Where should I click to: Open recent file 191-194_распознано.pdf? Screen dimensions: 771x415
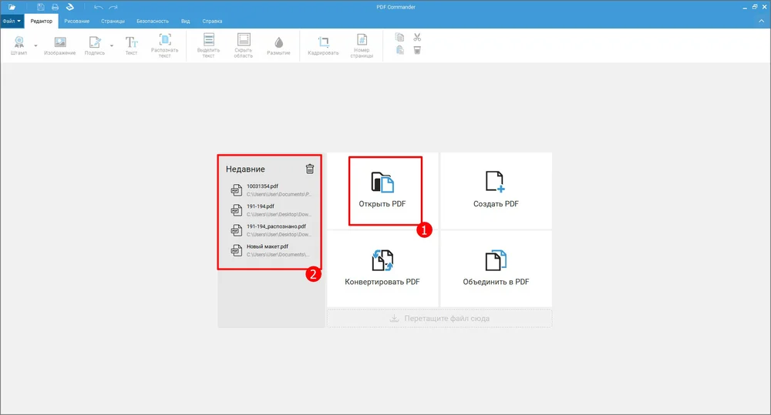pos(270,230)
